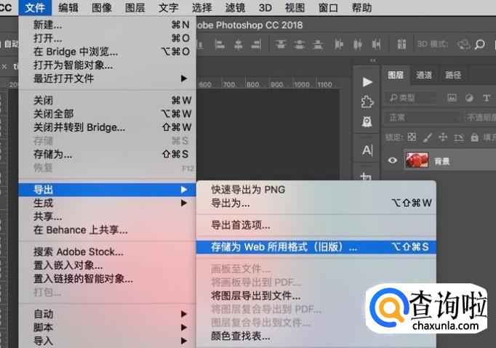Toggle lock transparent pixels
496x348 pixels.
(x=412, y=137)
